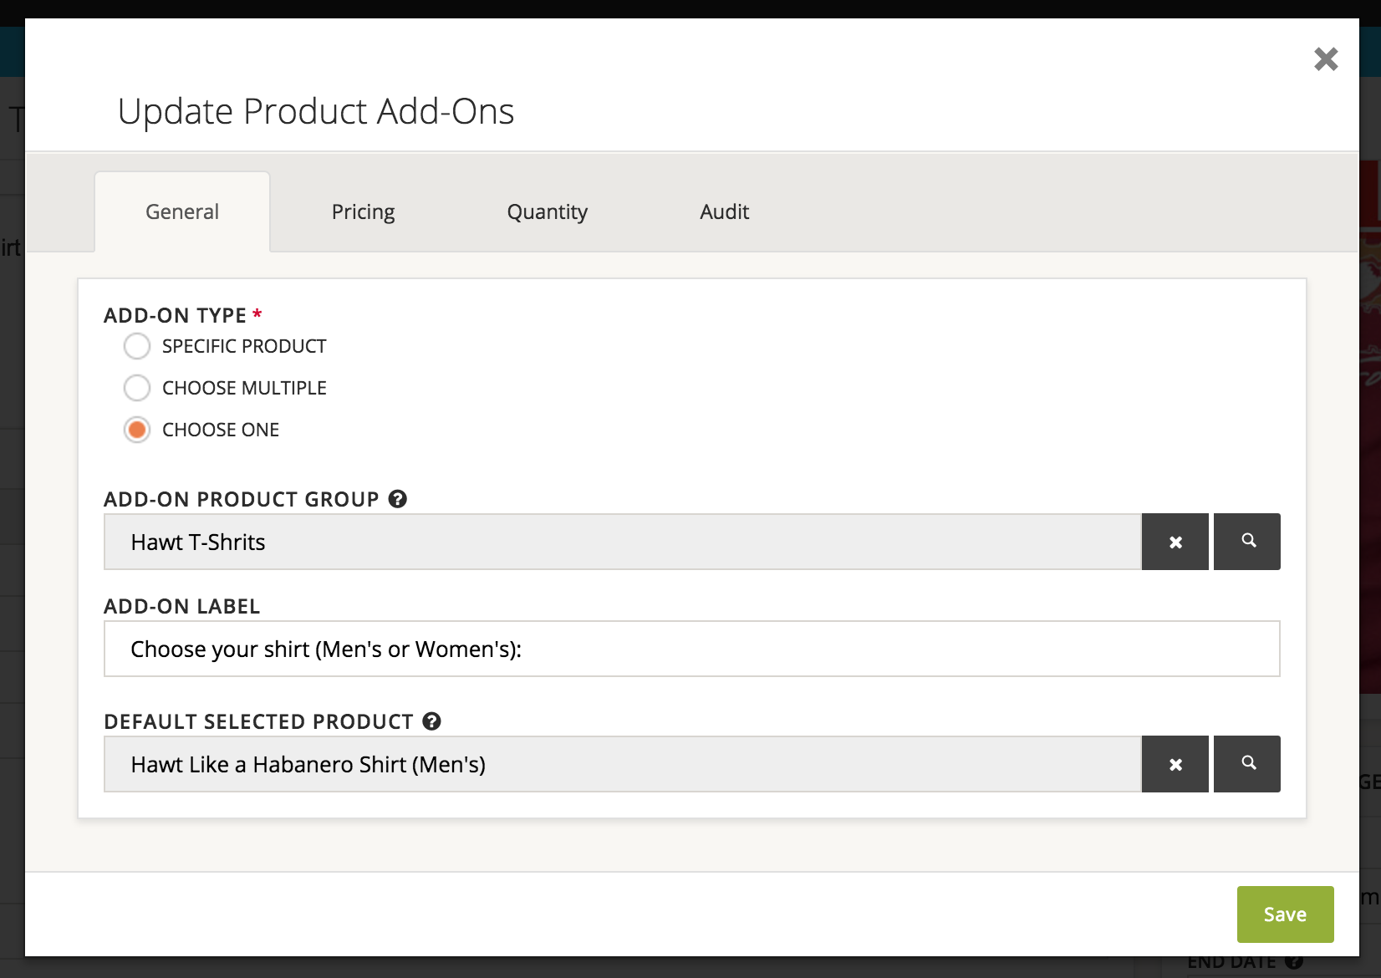Select the Choose Multiple add-on type

click(x=137, y=387)
